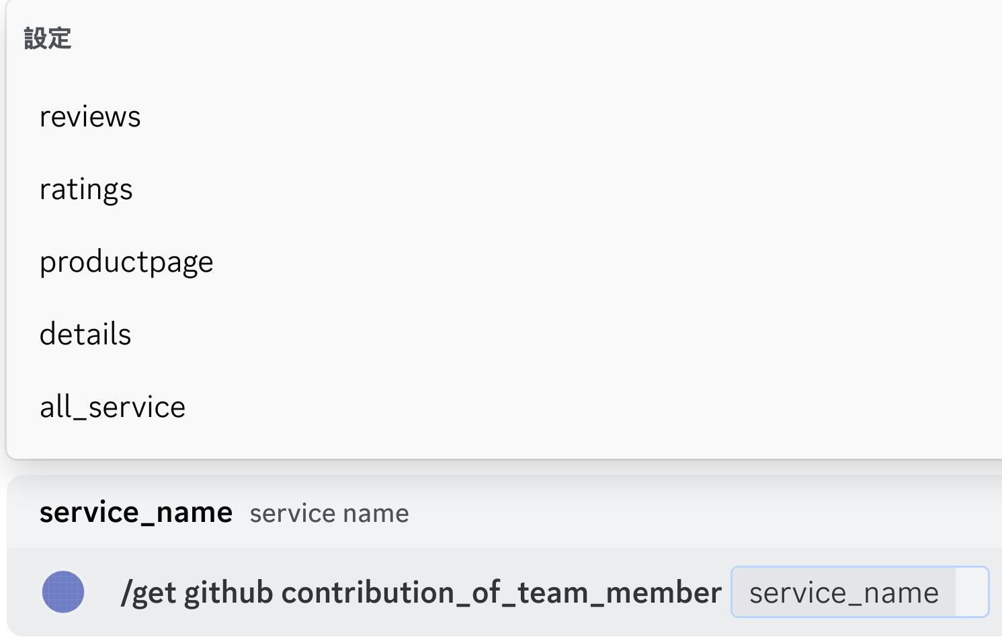Click the bold service_name parameter label

[x=136, y=513]
